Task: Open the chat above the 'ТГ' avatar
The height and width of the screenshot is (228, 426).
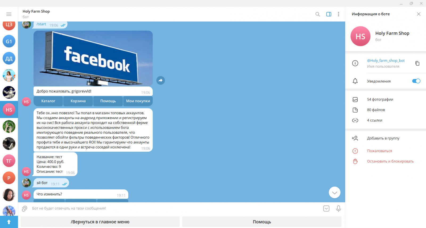Action: point(9,144)
